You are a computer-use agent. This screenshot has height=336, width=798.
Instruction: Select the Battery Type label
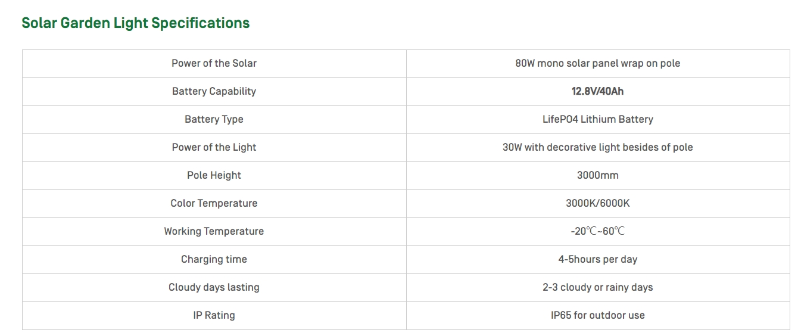pos(214,119)
